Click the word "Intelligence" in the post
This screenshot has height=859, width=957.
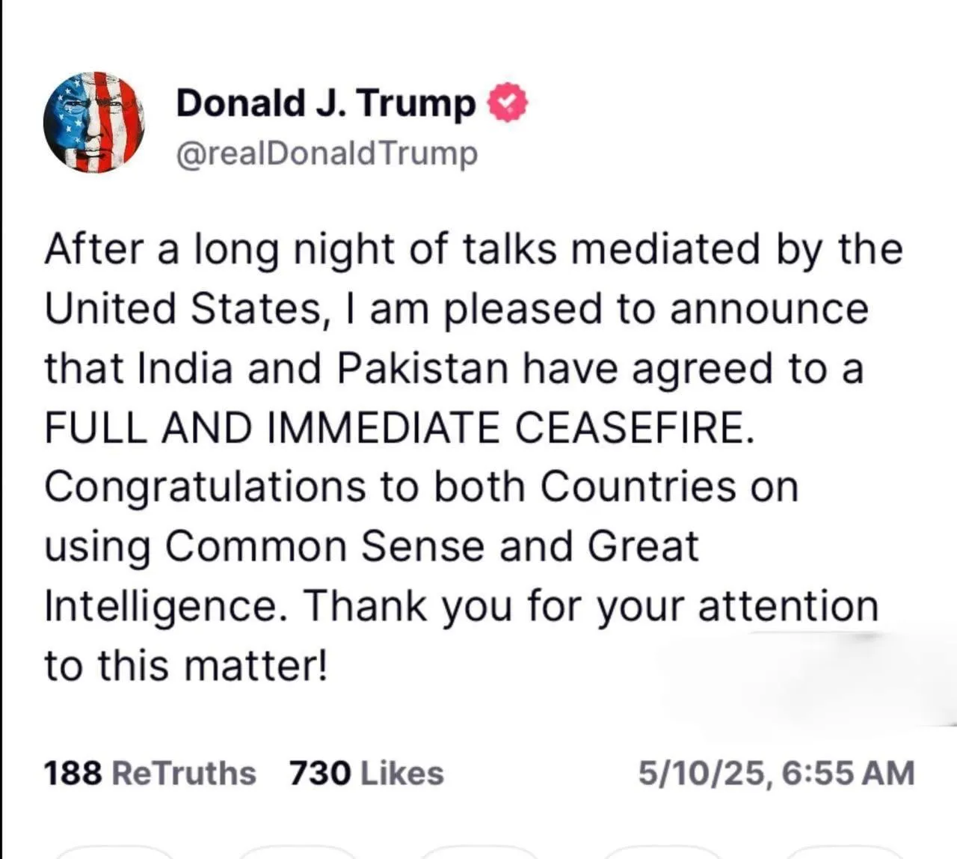(160, 606)
